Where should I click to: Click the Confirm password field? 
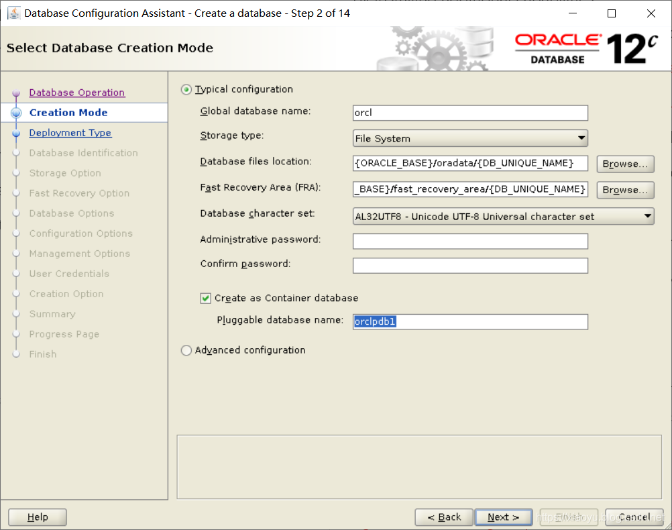click(470, 266)
